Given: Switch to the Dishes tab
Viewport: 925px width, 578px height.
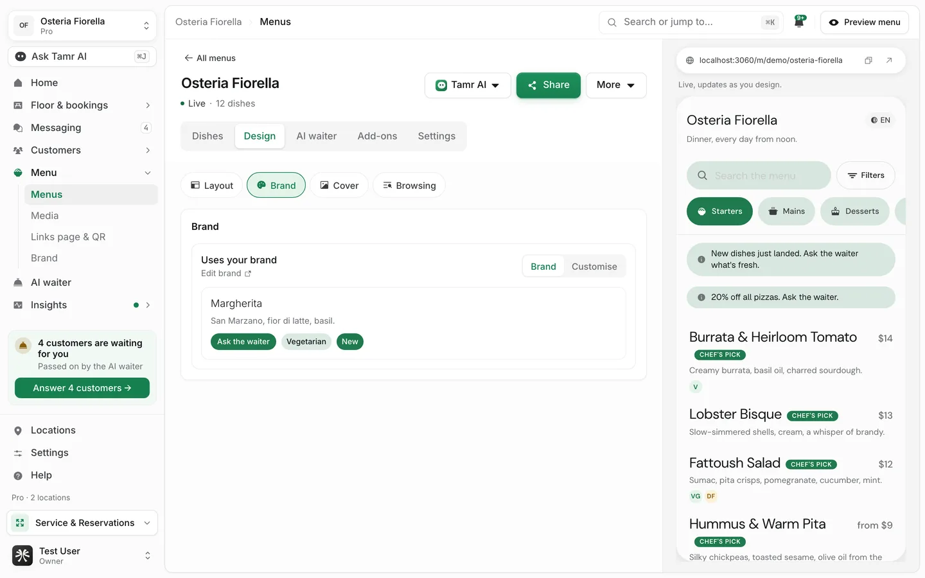Looking at the screenshot, I should pyautogui.click(x=207, y=136).
